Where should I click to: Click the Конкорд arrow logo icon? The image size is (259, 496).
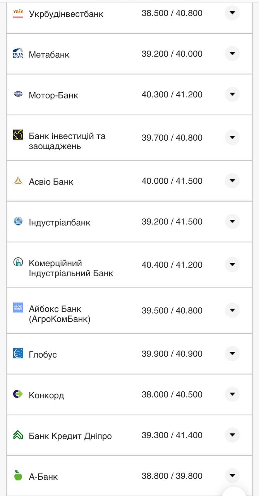coord(18,394)
